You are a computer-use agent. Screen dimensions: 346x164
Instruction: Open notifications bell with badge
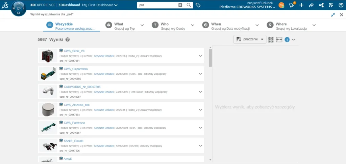(292, 5)
